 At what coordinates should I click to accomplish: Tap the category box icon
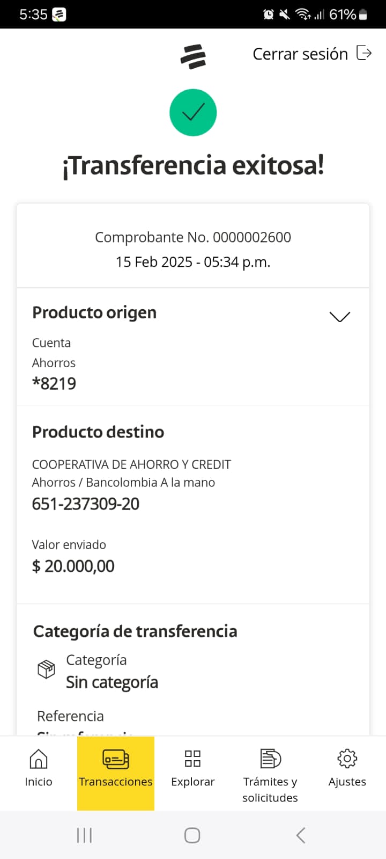[46, 669]
